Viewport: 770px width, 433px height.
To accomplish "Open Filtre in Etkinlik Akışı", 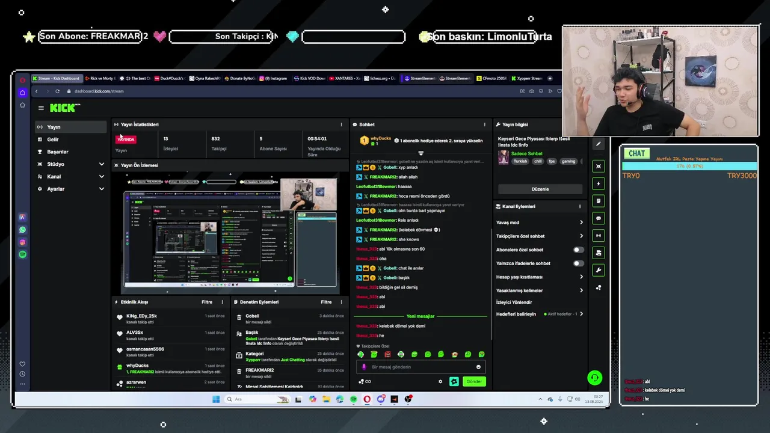I will pos(206,302).
